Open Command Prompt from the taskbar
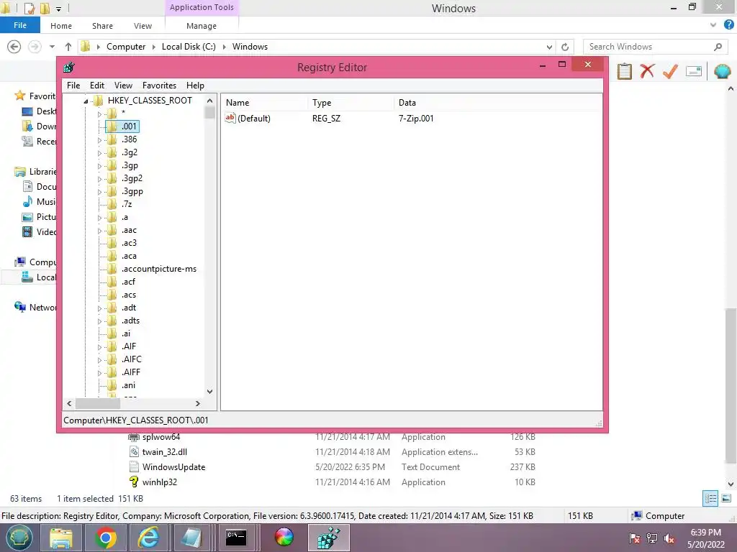 (236, 538)
